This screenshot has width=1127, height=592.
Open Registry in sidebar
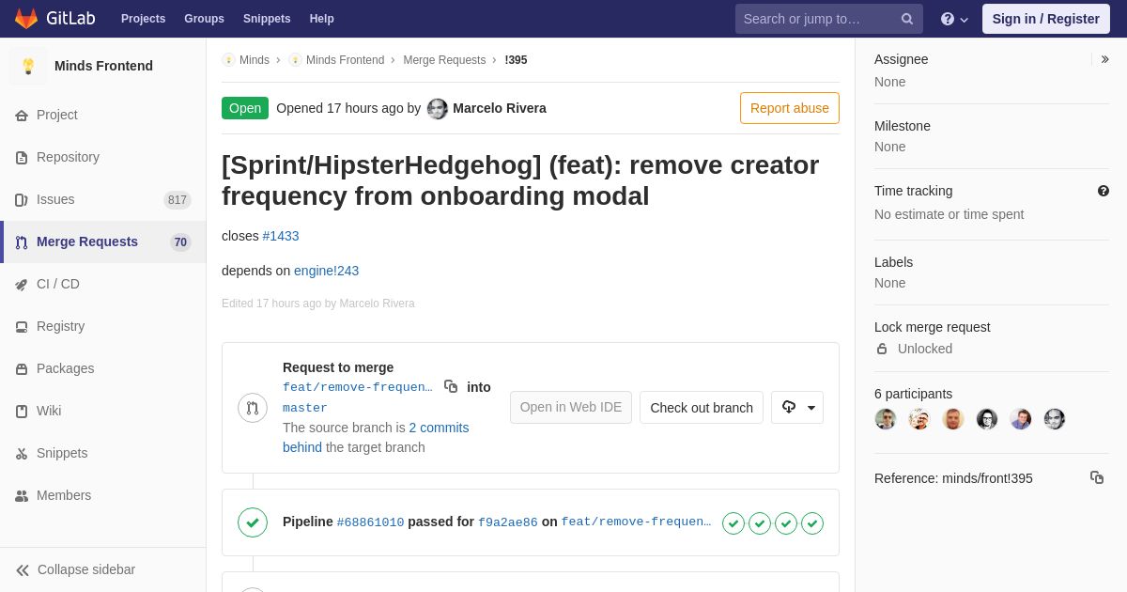103,326
